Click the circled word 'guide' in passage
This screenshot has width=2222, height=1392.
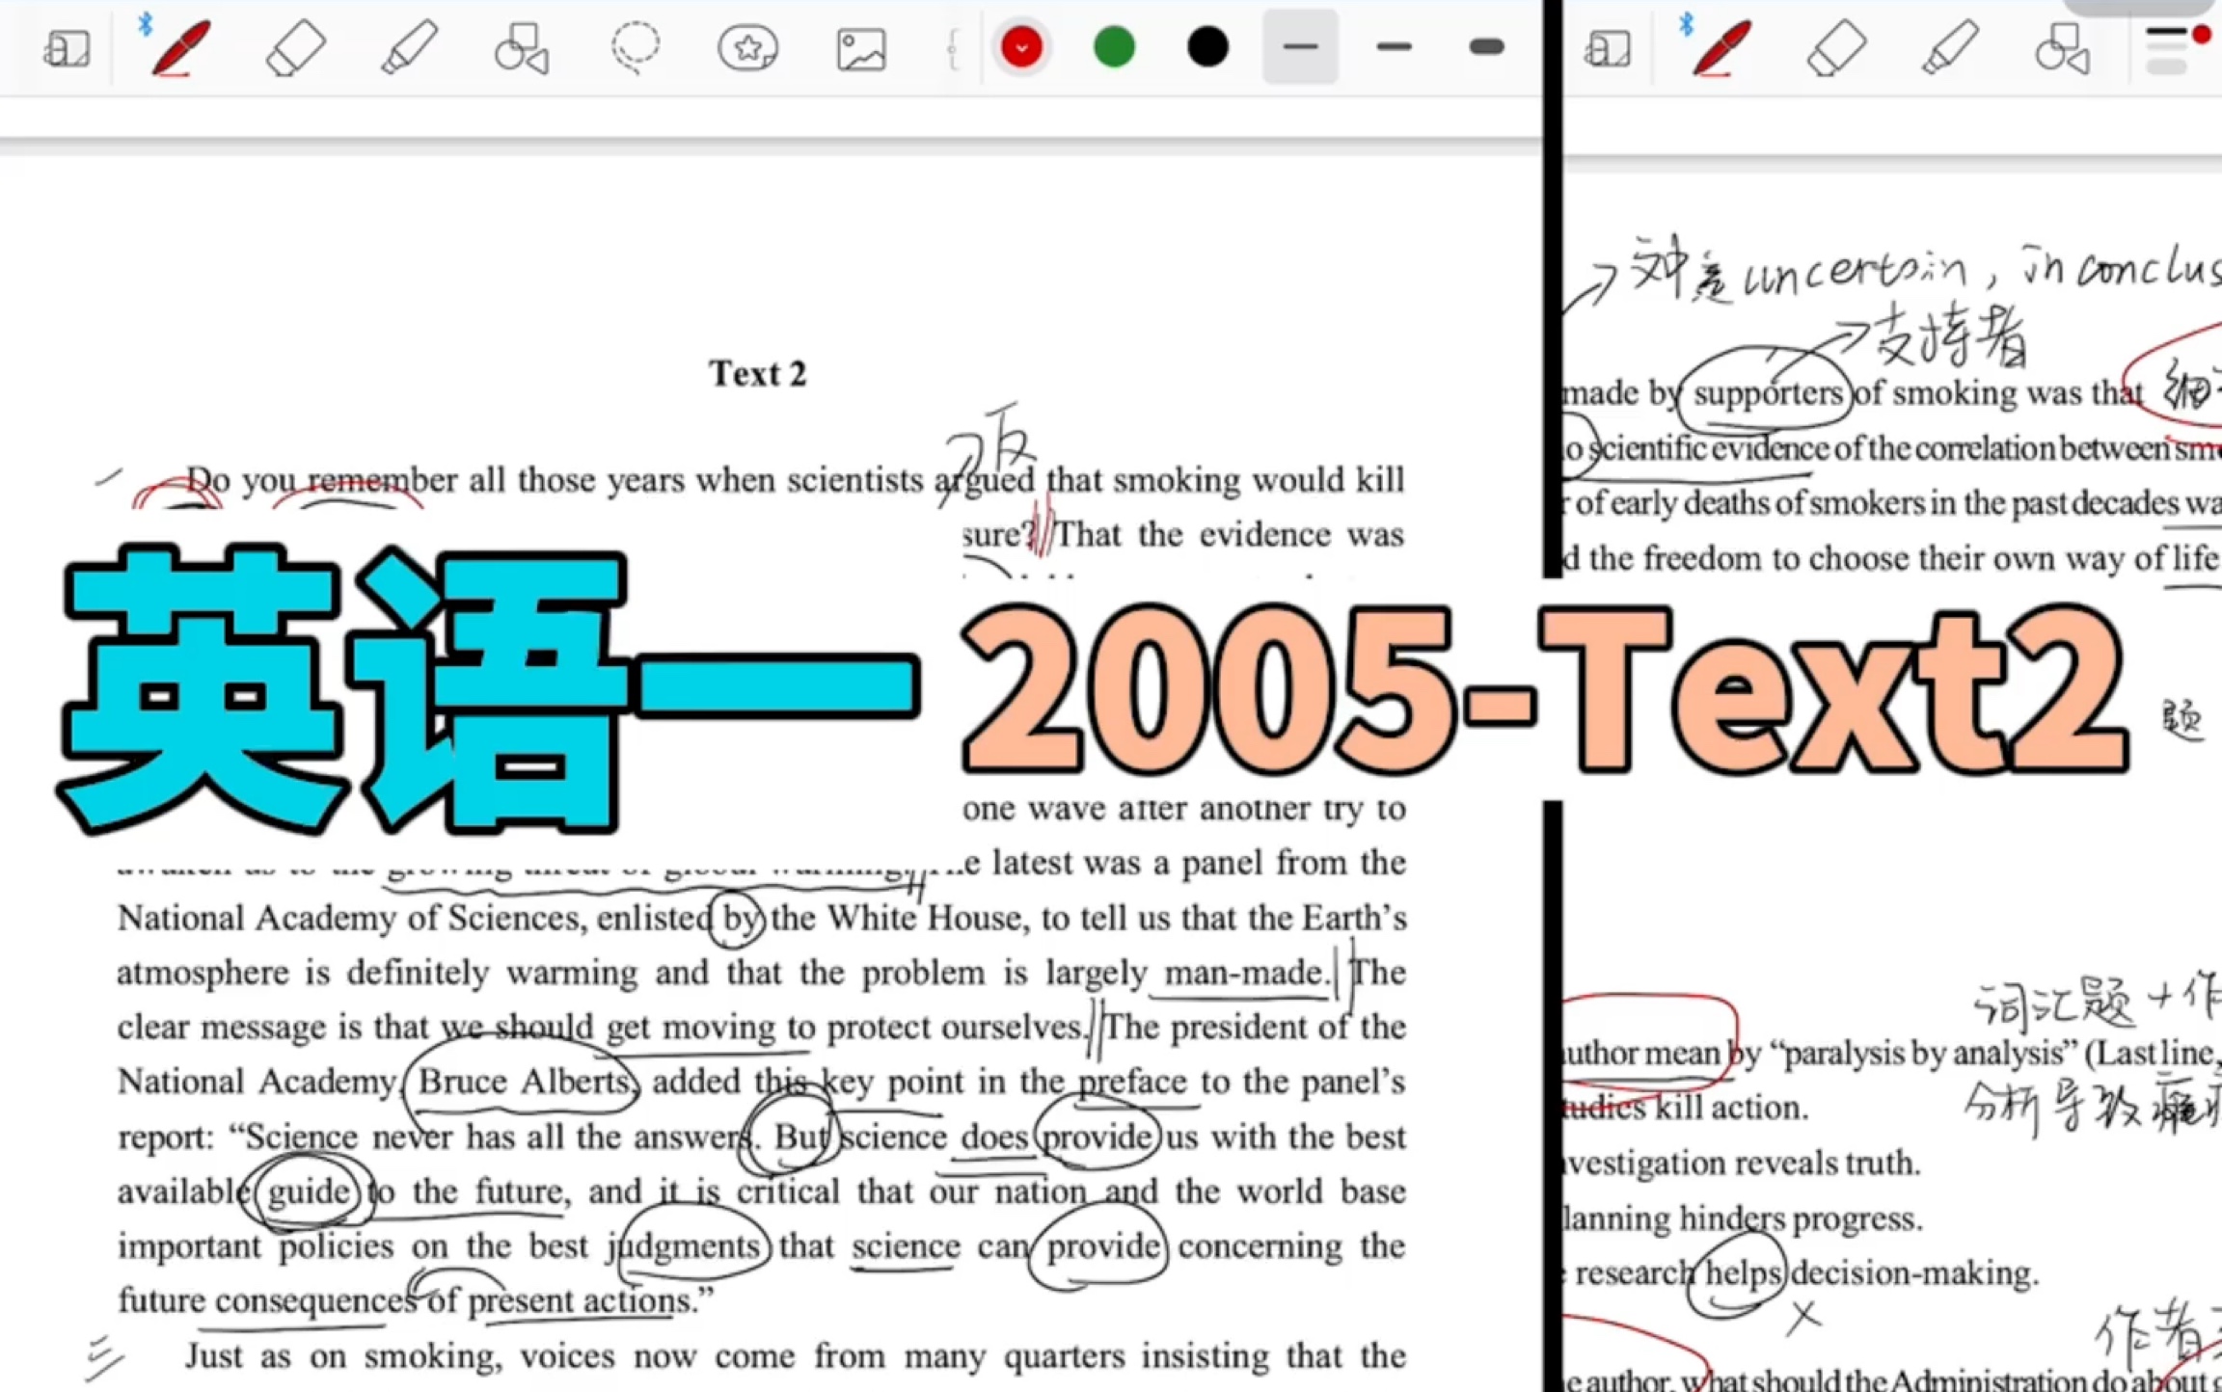tap(309, 1192)
